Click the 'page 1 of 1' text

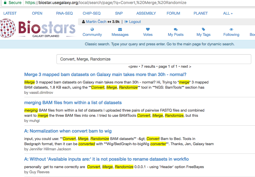[x=168, y=66]
